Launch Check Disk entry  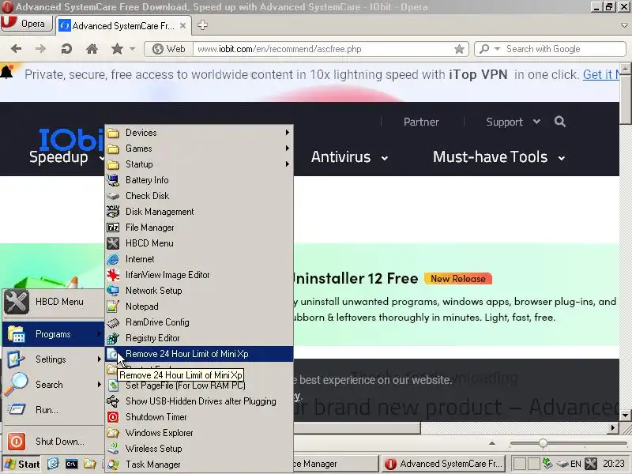[x=199, y=195]
